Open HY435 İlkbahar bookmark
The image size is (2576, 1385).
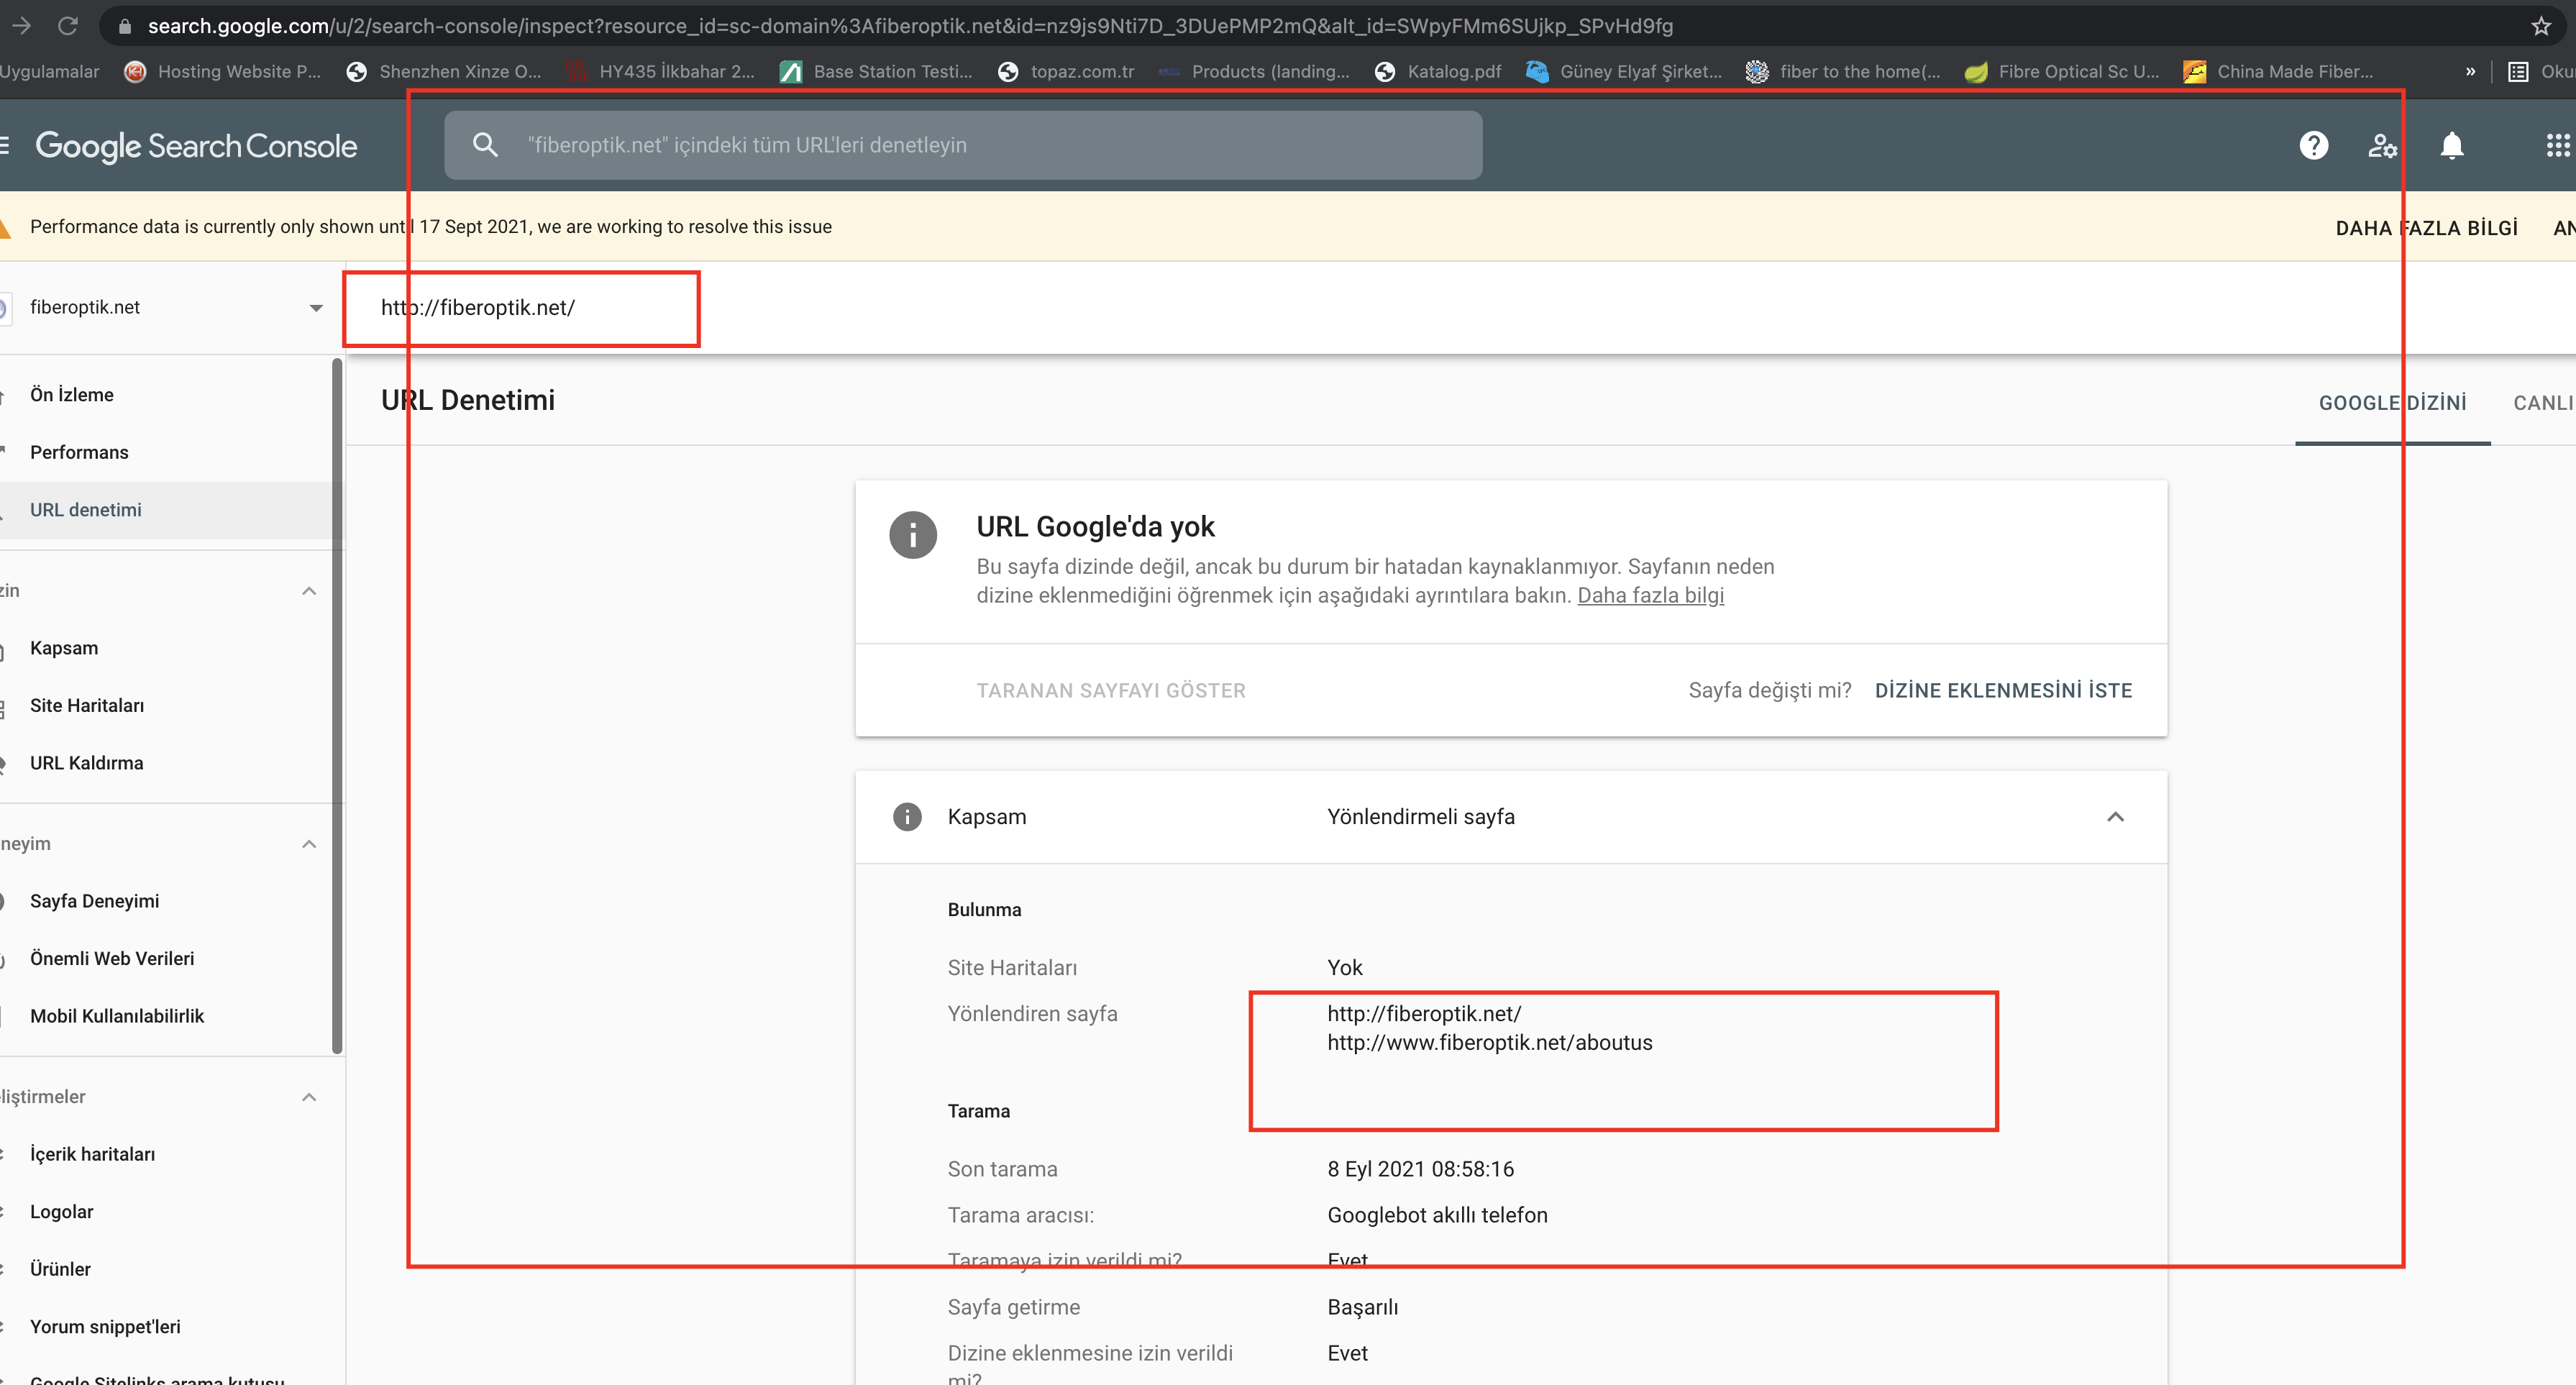tap(661, 71)
